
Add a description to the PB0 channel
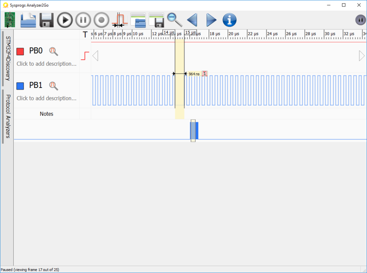pyautogui.click(x=46, y=64)
